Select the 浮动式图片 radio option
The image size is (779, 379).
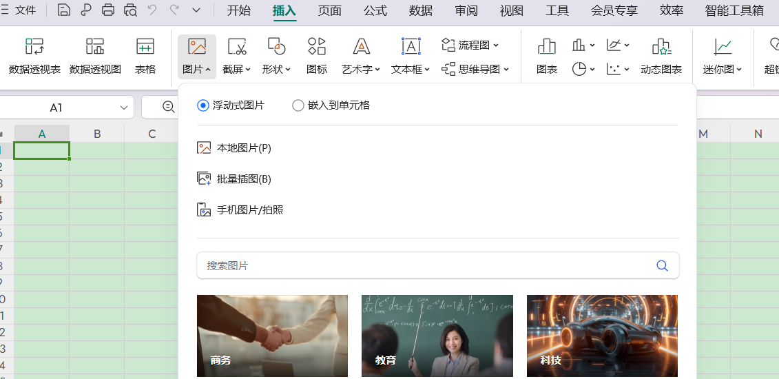[x=202, y=105]
